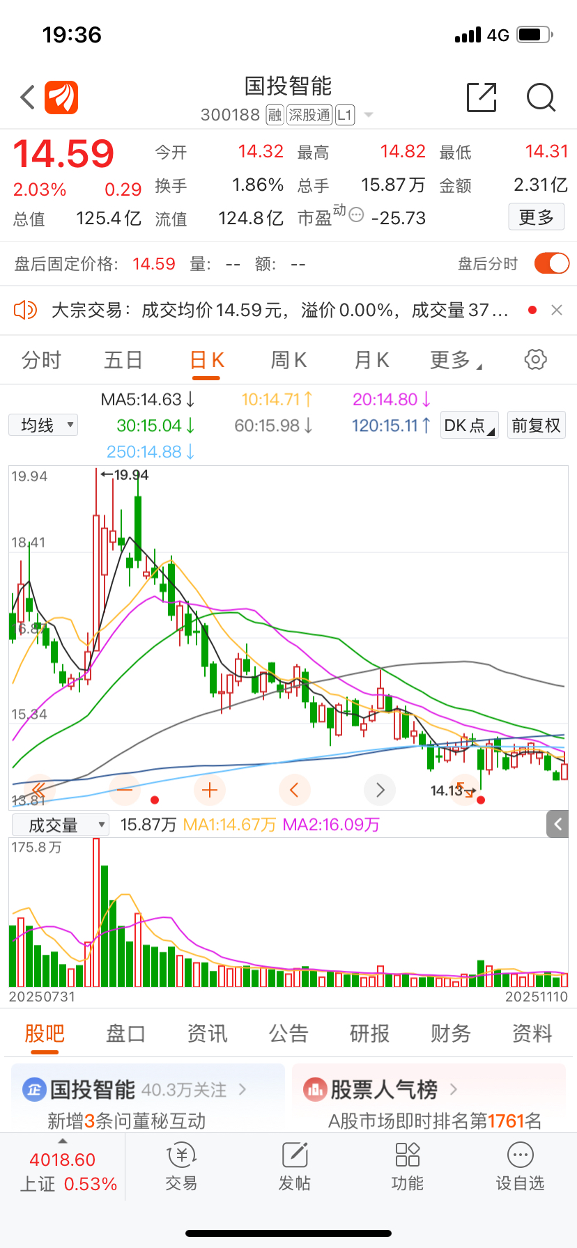Share the stock page via export icon
The height and width of the screenshot is (1248, 577).
[482, 97]
